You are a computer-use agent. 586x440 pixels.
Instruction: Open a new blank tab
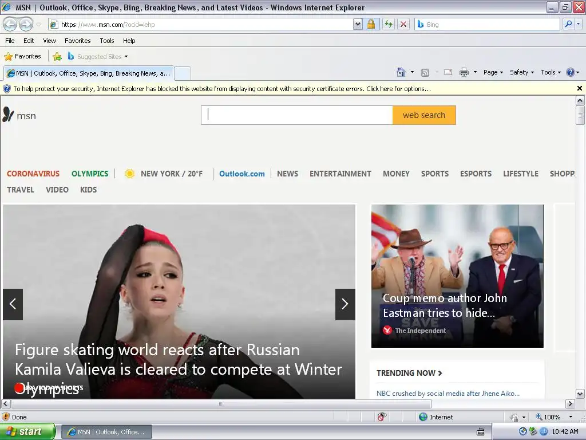coord(183,73)
